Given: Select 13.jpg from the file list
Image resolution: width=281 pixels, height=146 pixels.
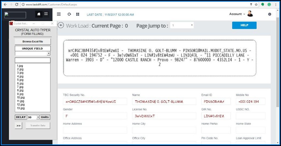Looking at the screenshot, I should pos(21,108).
